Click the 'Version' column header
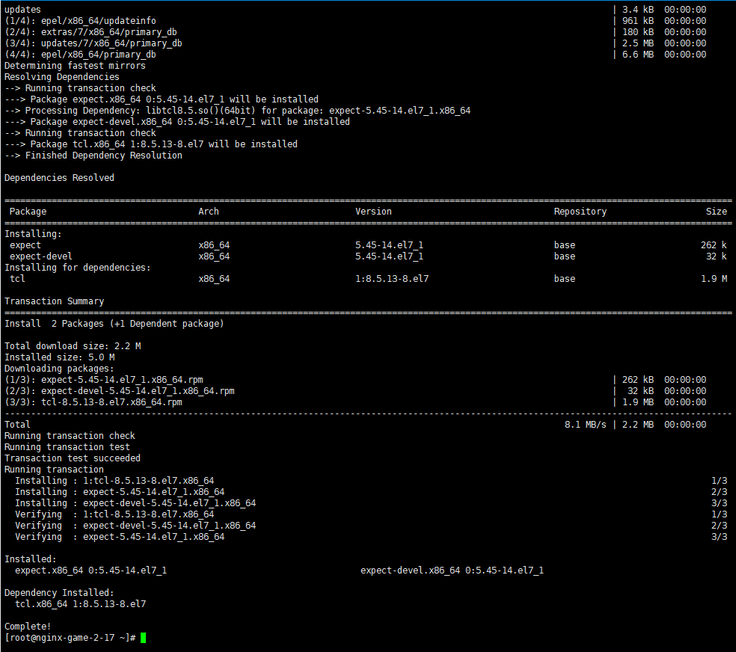This screenshot has width=736, height=652. tap(374, 212)
